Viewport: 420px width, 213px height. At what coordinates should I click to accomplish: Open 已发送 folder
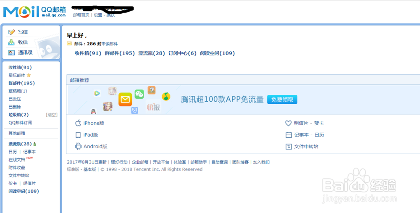point(15,99)
